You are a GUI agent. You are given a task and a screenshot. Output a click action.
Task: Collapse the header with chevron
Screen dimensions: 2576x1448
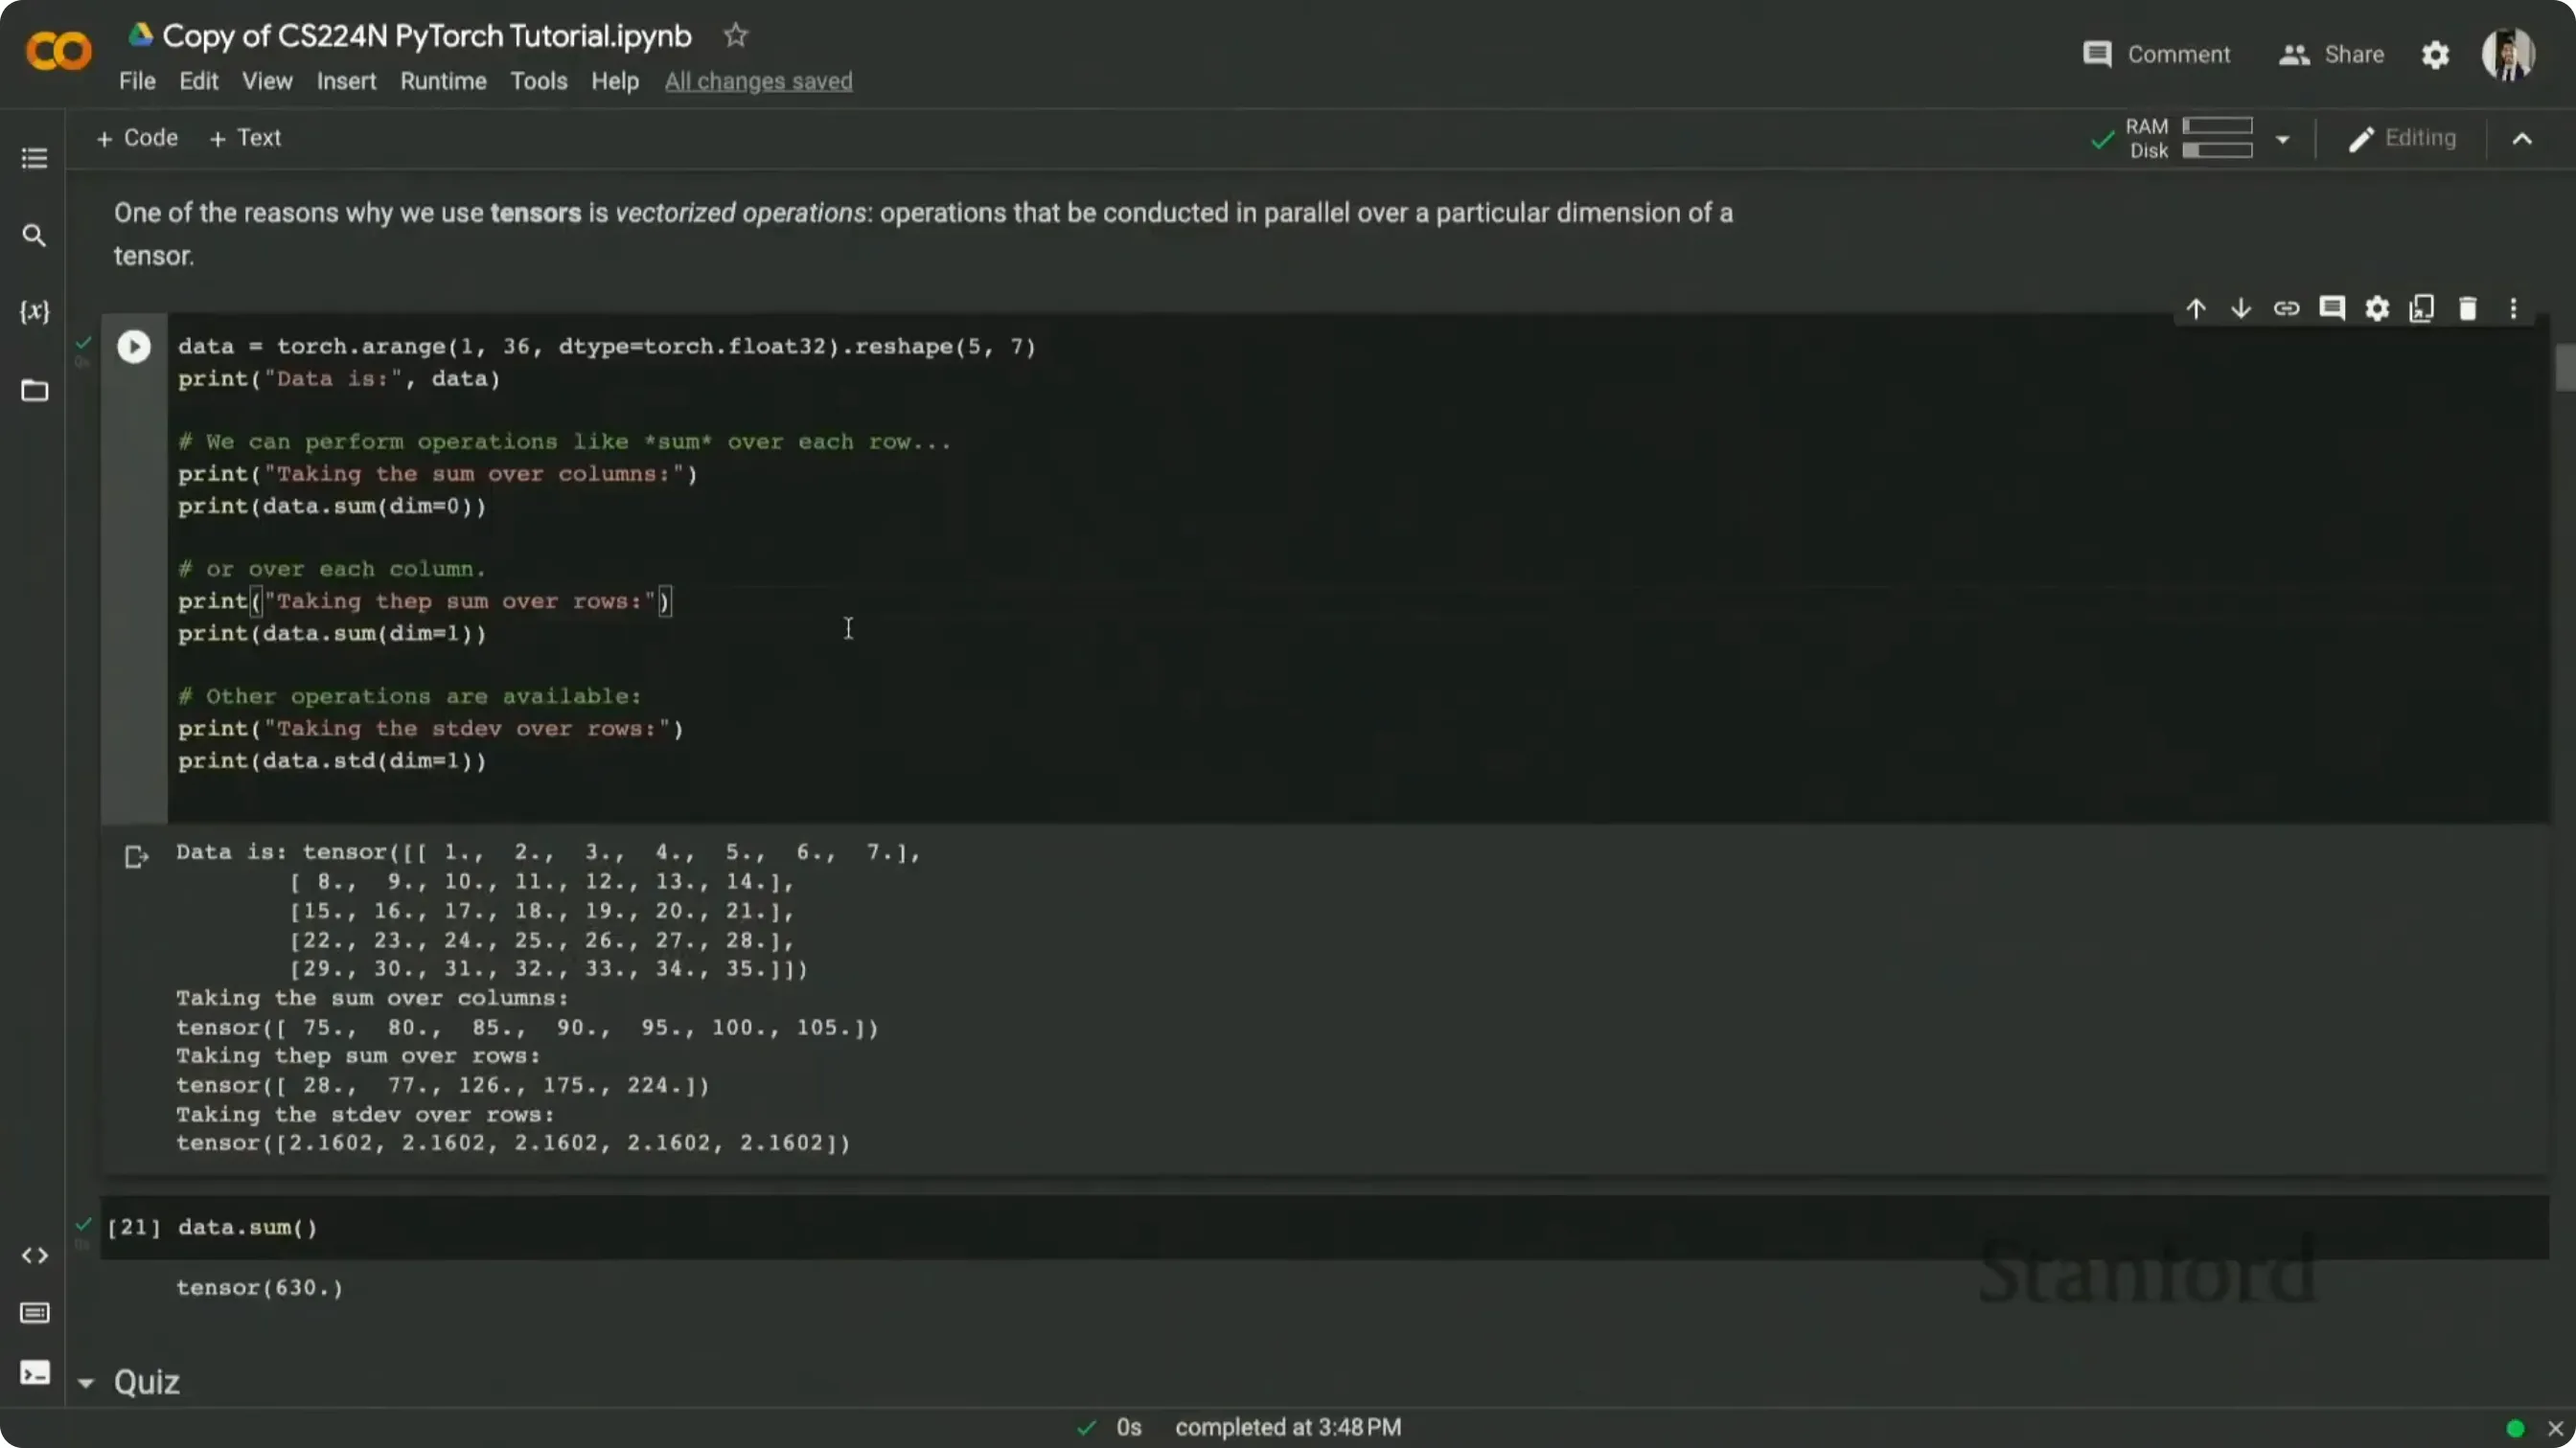(x=2522, y=139)
